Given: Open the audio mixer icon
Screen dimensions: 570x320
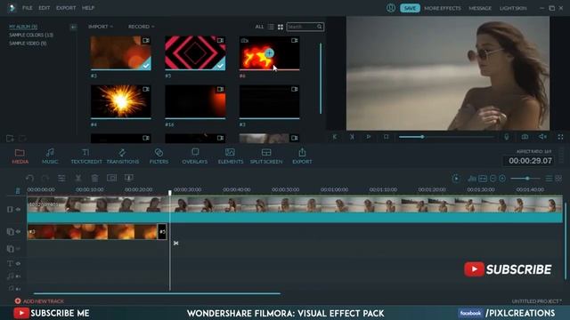Looking at the screenshot, I should pyautogui.click(x=472, y=178).
